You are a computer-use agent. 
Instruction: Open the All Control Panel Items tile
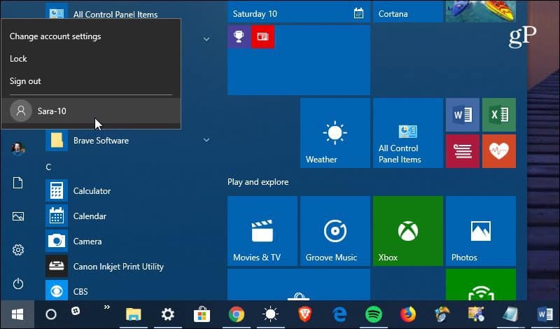tap(408, 133)
